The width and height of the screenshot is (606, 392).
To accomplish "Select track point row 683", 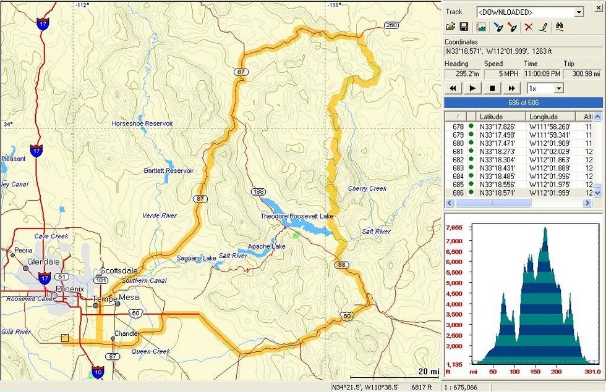I will point(519,168).
